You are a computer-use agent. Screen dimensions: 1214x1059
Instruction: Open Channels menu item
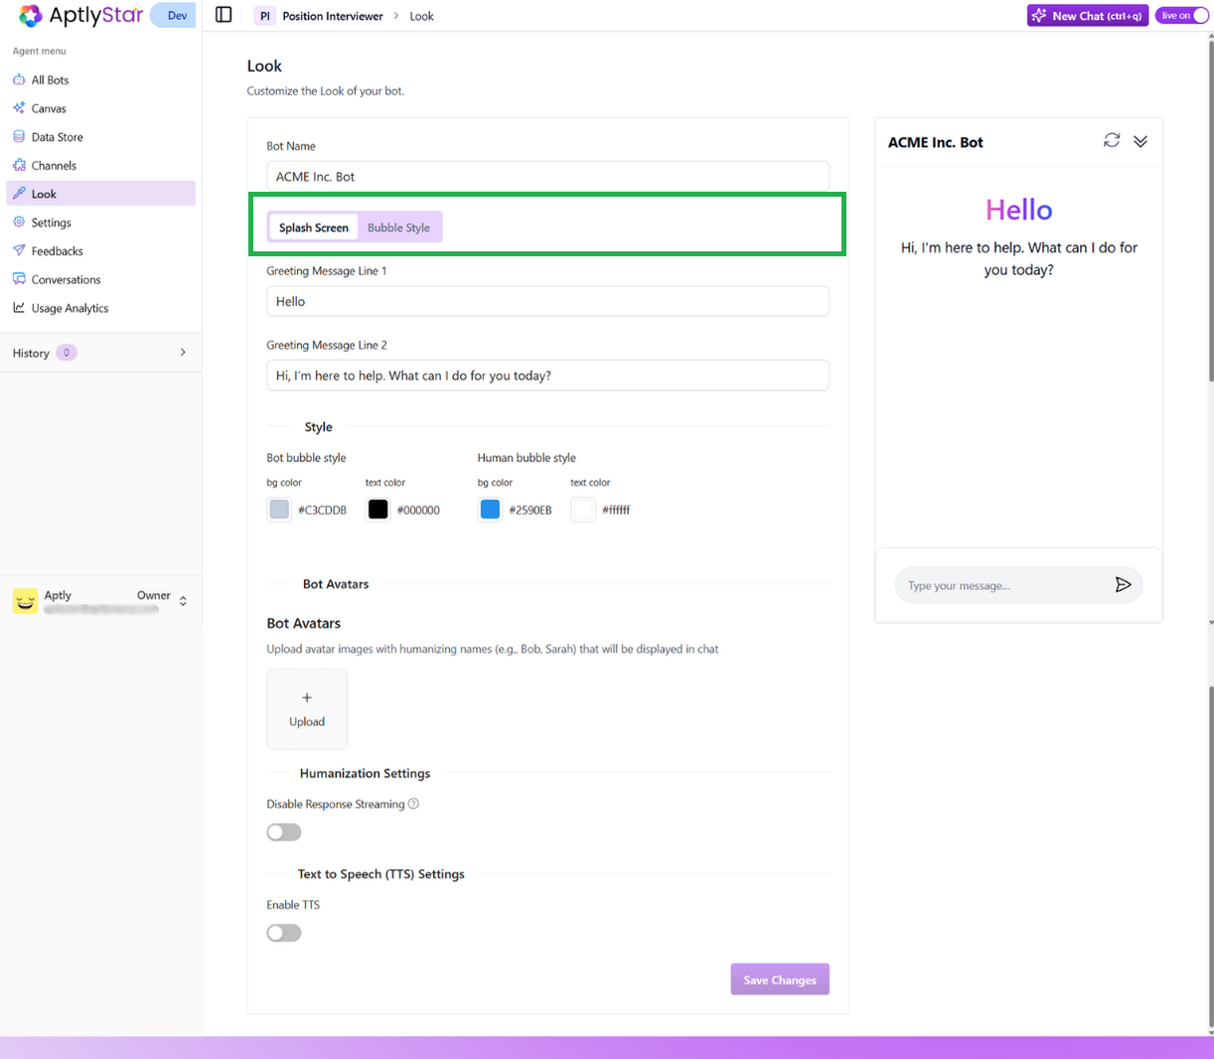pyautogui.click(x=100, y=165)
